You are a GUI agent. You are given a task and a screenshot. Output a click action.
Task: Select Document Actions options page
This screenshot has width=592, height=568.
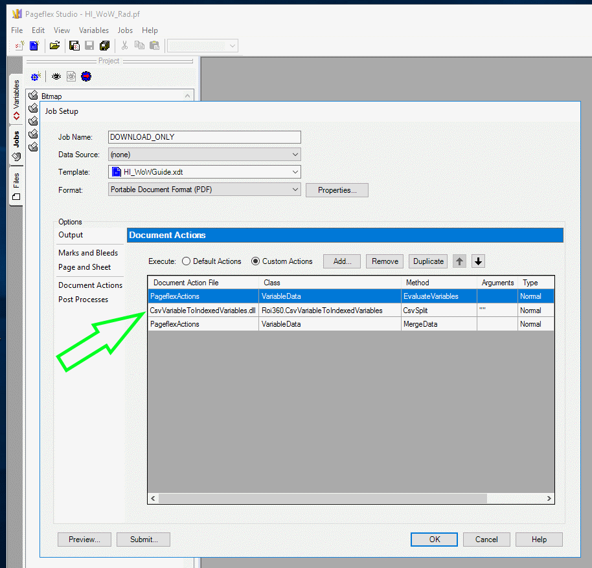90,285
